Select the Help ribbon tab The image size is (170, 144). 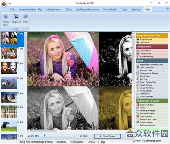pyautogui.click(x=148, y=10)
